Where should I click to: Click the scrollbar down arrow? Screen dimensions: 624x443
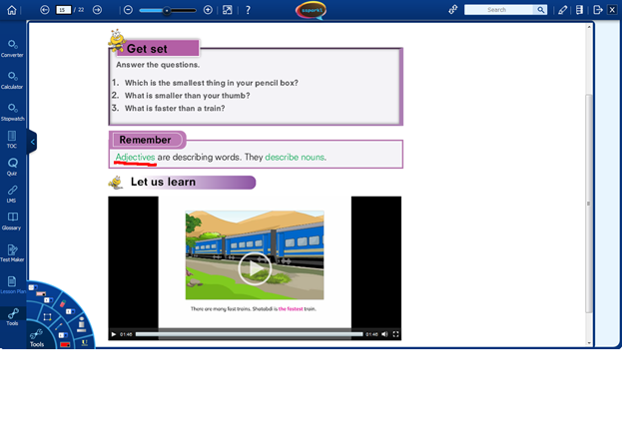point(589,343)
